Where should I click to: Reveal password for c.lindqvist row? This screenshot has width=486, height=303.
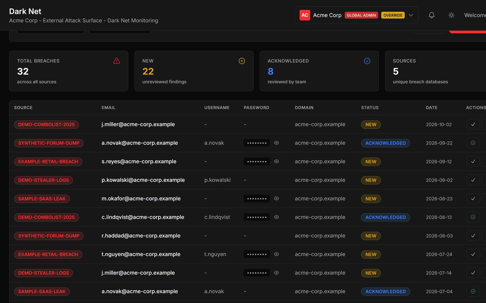coord(276,217)
